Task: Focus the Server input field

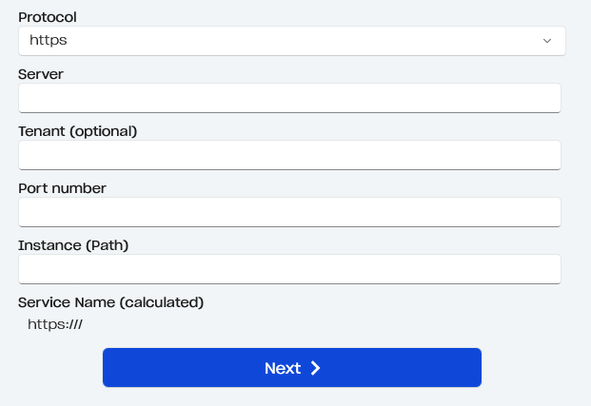Action: pyautogui.click(x=289, y=98)
